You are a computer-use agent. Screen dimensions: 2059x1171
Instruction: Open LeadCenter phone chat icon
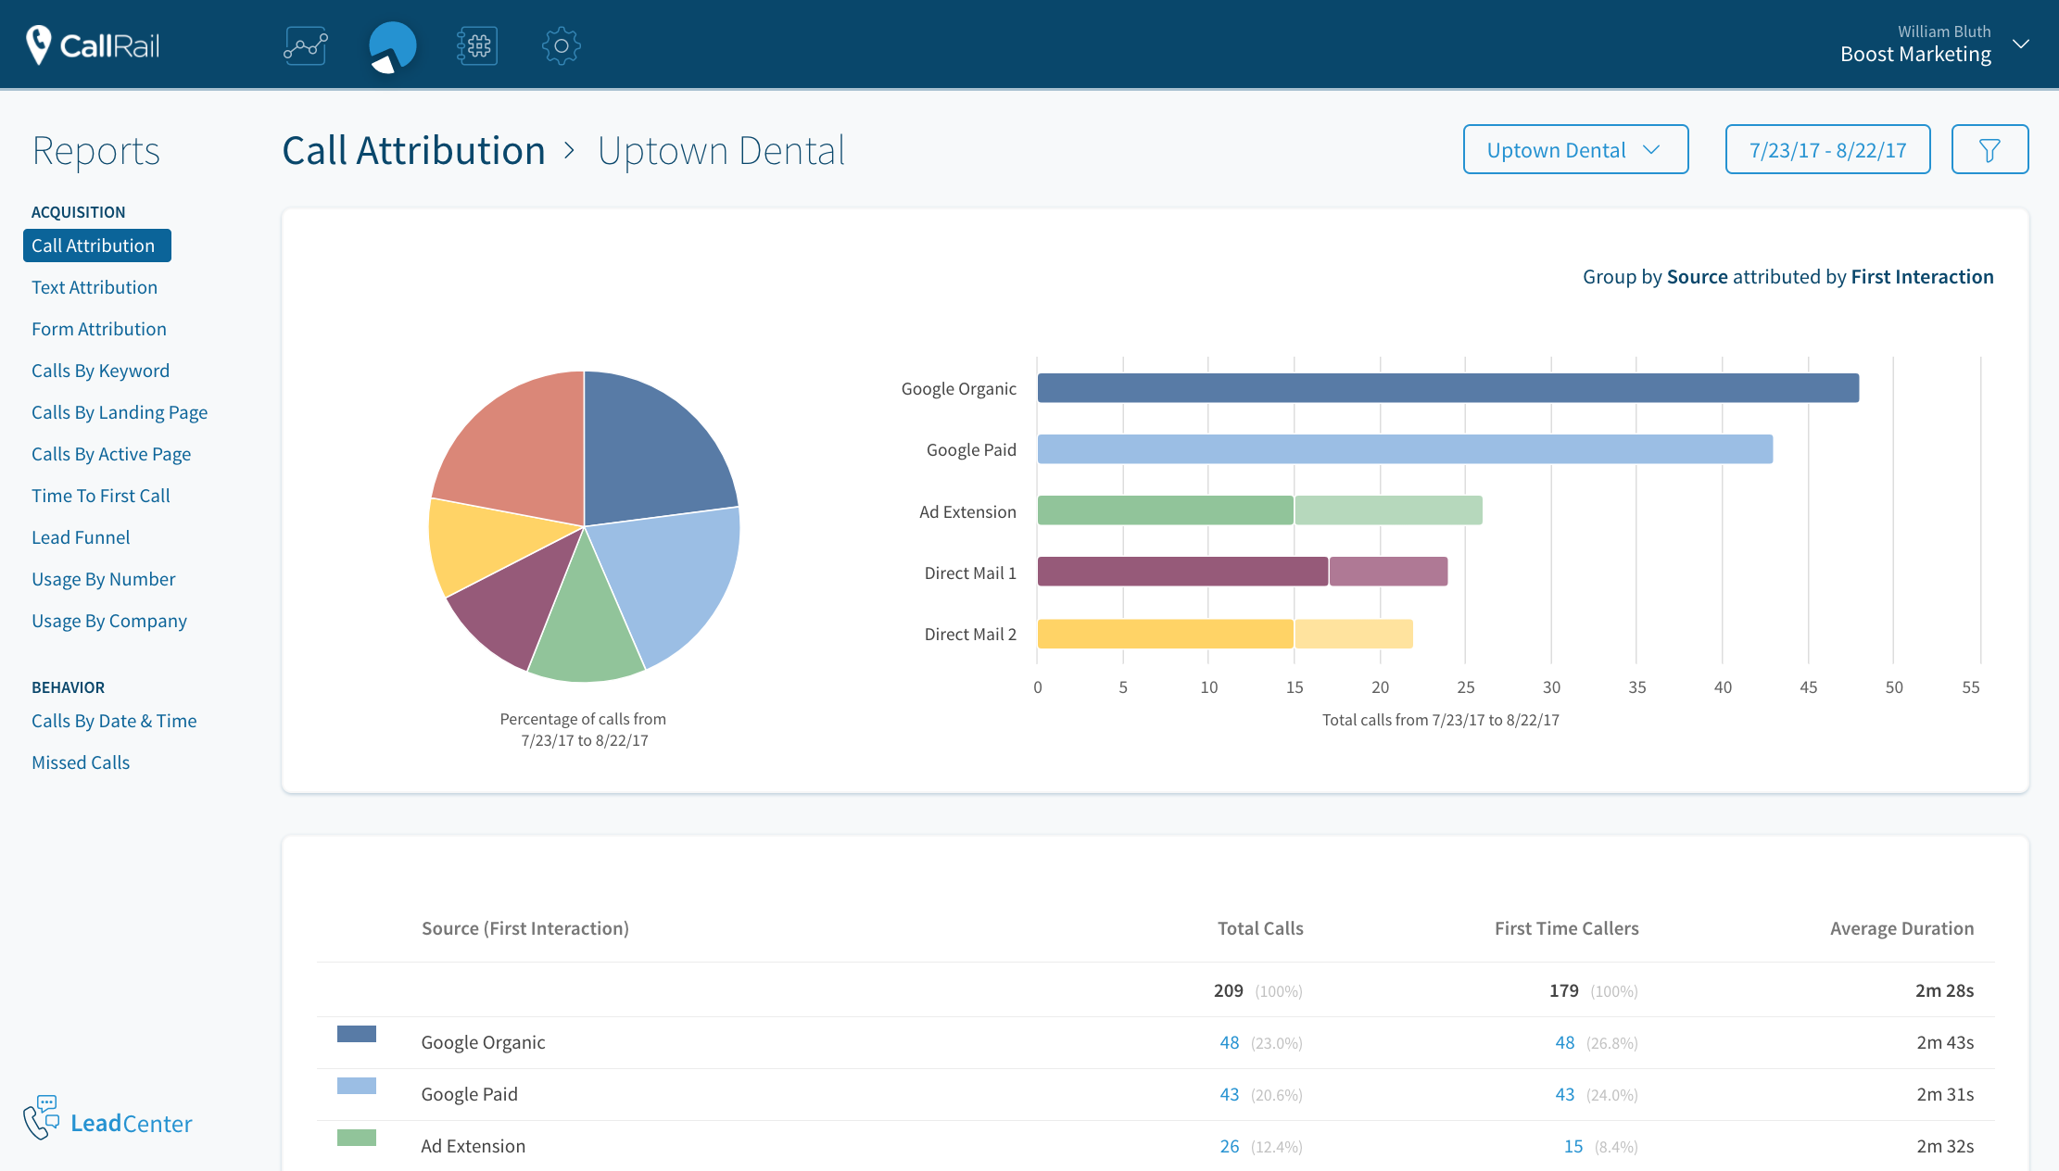pos(42,1117)
